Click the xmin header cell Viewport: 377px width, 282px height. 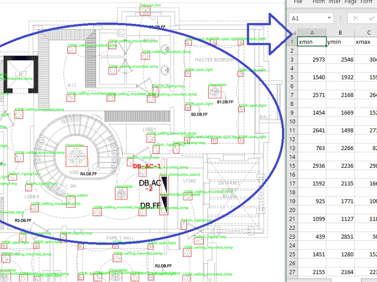pyautogui.click(x=312, y=42)
